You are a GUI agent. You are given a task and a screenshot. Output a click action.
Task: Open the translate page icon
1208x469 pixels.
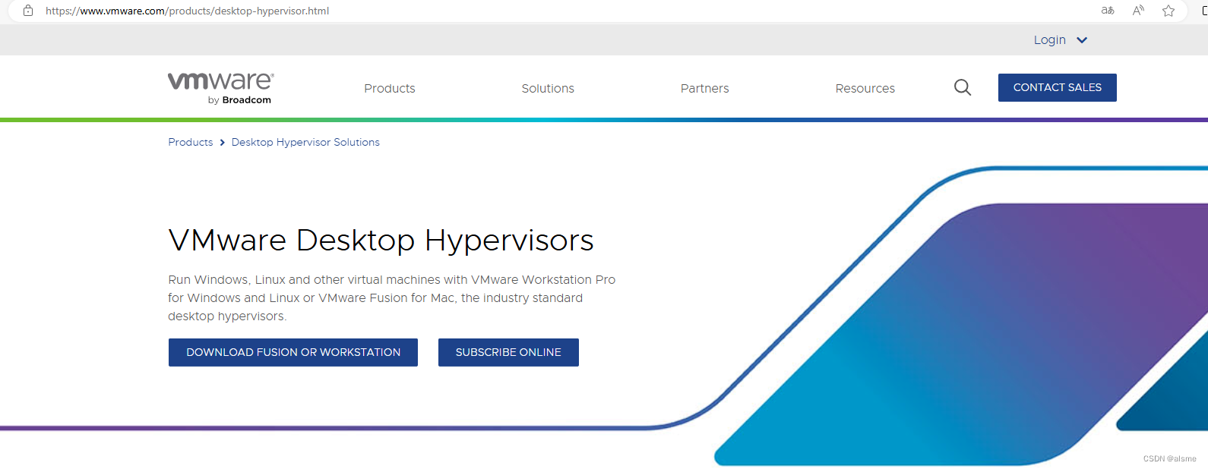1108,11
